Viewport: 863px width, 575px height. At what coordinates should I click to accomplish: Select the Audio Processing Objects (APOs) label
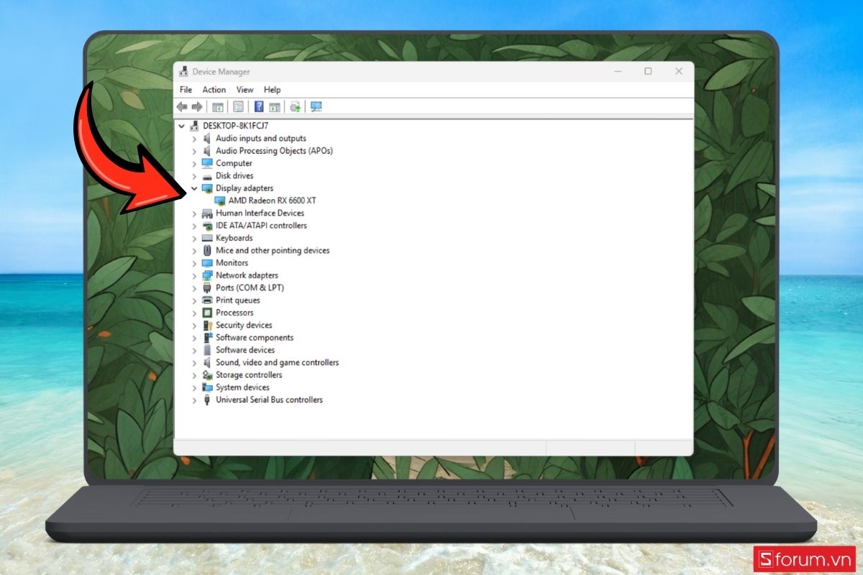(x=274, y=151)
